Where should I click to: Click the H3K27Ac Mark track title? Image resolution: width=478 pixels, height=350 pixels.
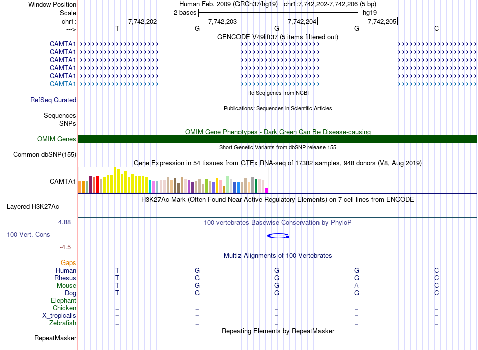[278, 199]
